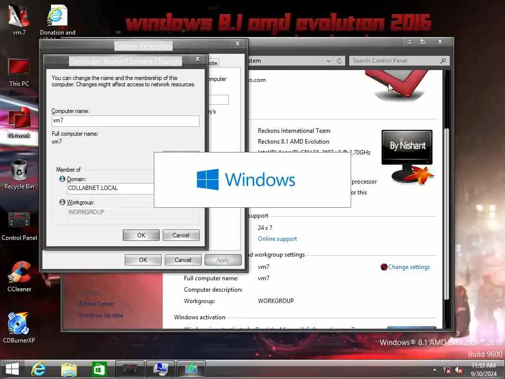The height and width of the screenshot is (379, 505).
Task: Confirm Computer Name/Domain Changes with OK
Action: click(x=141, y=235)
